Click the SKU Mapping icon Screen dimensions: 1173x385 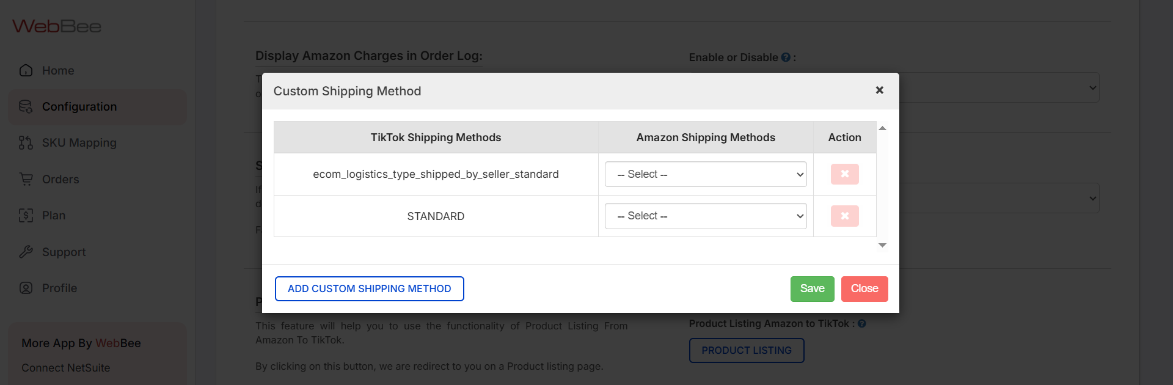coord(26,143)
